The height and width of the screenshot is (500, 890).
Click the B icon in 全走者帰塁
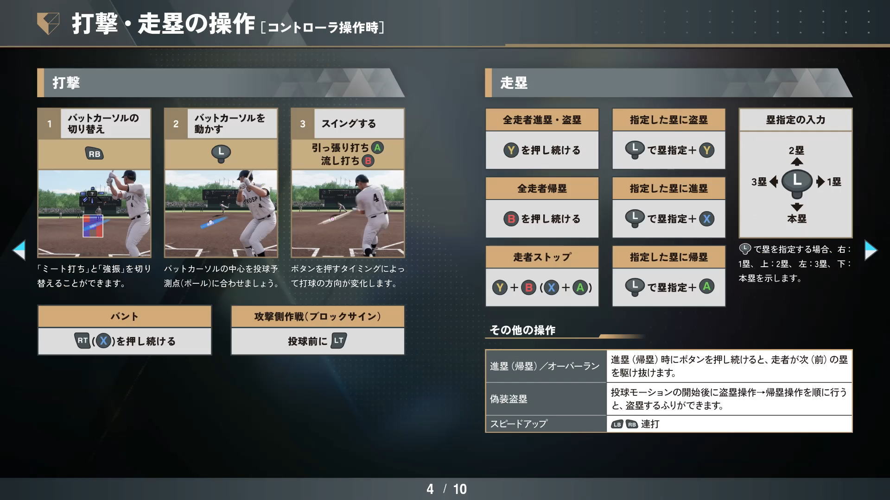coord(511,219)
